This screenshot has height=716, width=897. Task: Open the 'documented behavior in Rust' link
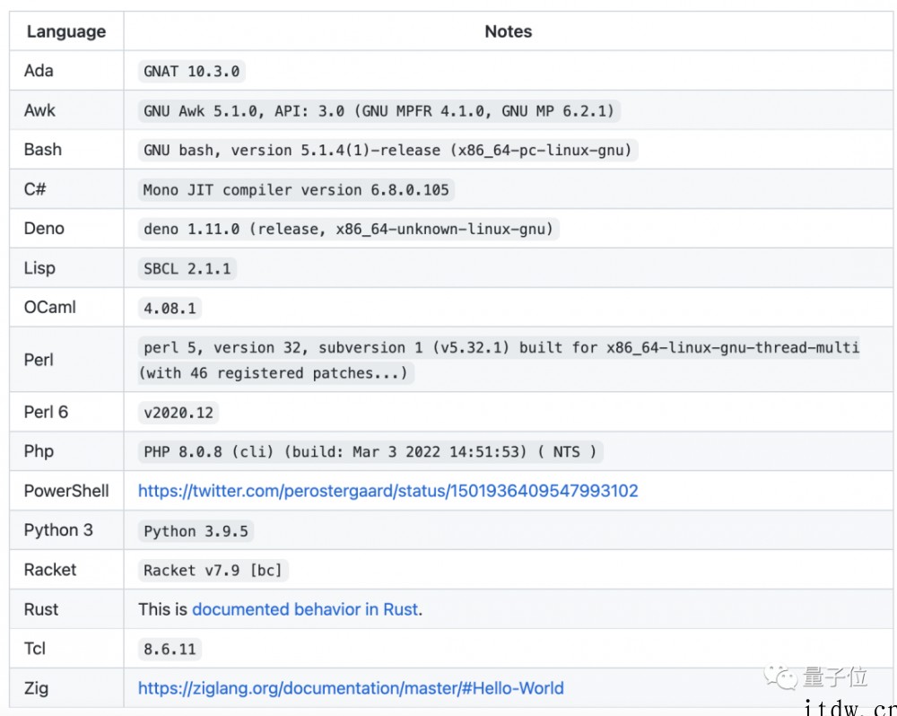(305, 609)
